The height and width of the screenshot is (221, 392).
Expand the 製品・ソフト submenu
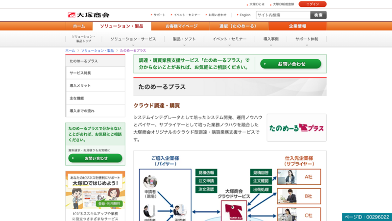[x=184, y=39]
